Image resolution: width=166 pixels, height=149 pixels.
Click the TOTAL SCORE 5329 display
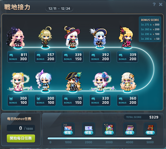[142, 117]
